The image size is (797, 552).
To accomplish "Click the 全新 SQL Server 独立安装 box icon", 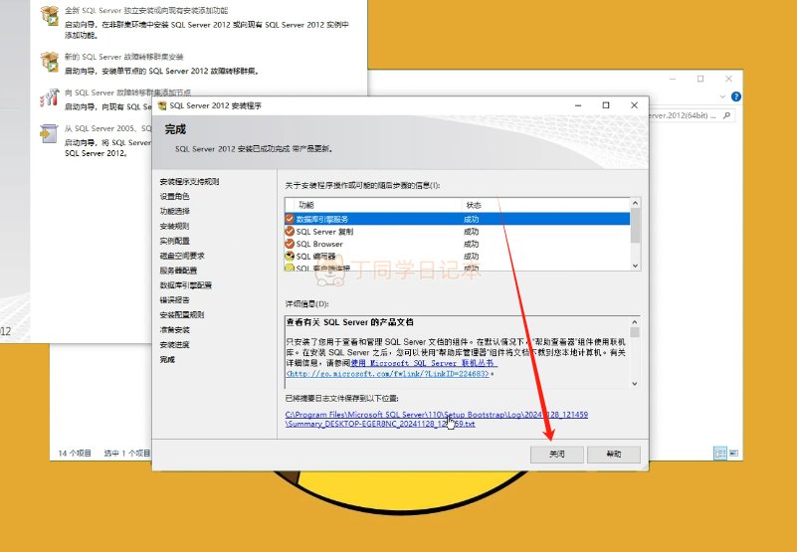I will point(50,15).
